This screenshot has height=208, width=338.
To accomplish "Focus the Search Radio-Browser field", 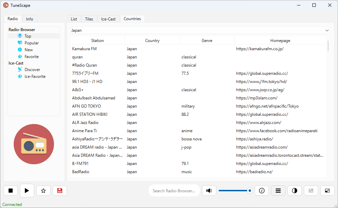I will click(174, 191).
